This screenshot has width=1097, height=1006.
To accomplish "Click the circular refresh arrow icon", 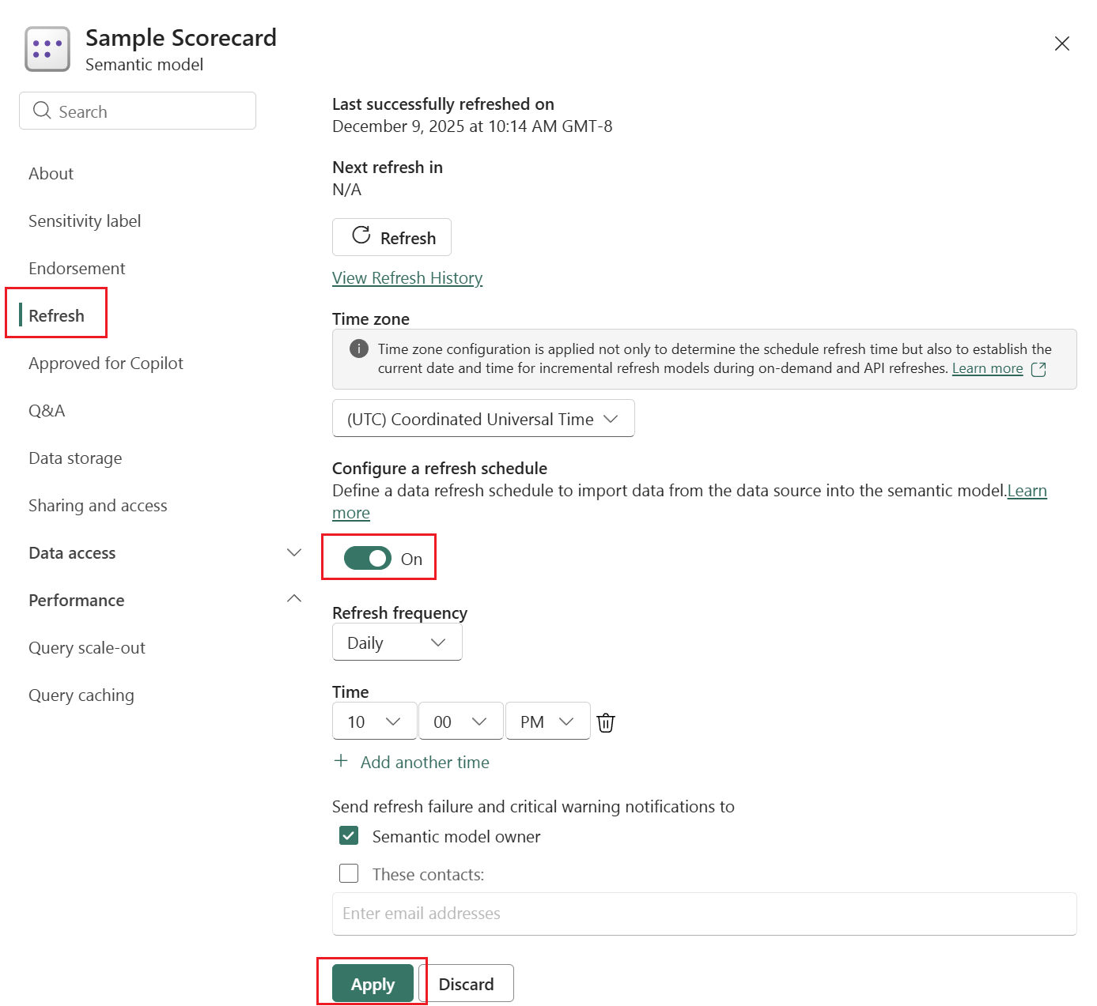I will pos(362,235).
